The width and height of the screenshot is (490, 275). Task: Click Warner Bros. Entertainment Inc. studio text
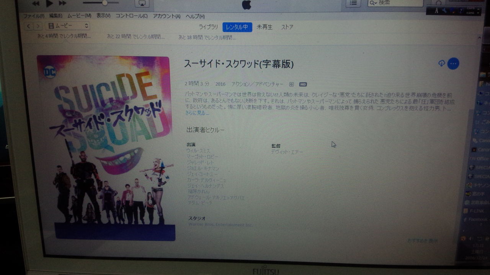click(220, 225)
